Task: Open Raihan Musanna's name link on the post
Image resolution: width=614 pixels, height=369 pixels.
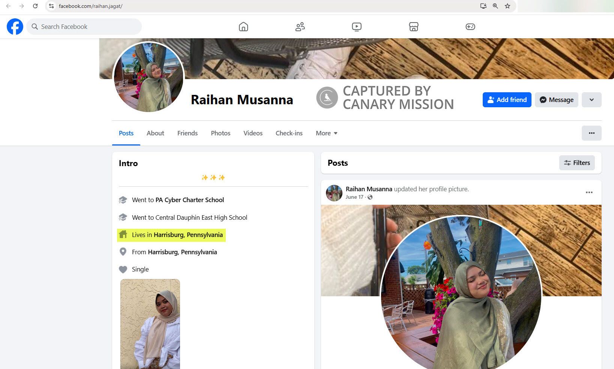Action: pyautogui.click(x=369, y=189)
